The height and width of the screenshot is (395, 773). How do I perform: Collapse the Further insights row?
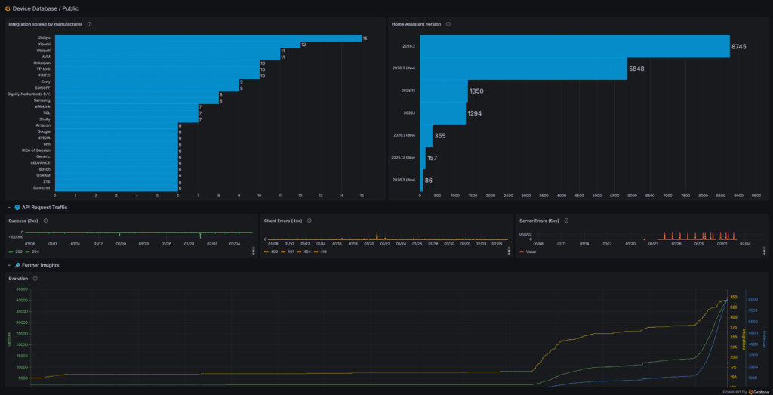pyautogui.click(x=10, y=265)
